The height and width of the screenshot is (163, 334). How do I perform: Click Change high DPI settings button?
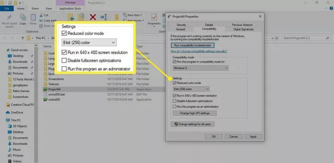click(x=195, y=113)
